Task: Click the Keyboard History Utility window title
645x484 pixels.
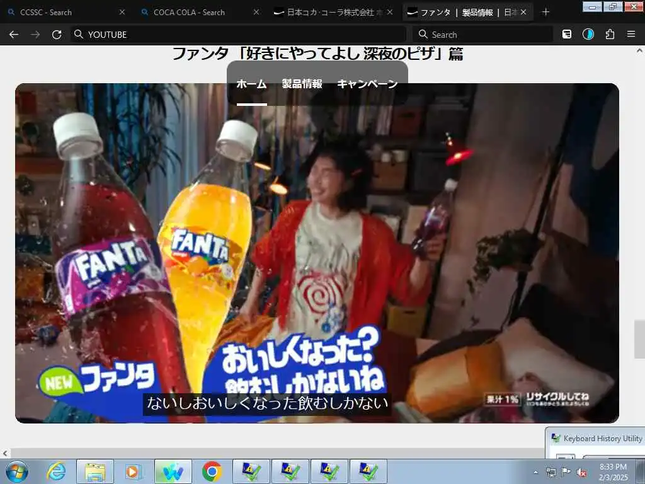Action: 602,439
